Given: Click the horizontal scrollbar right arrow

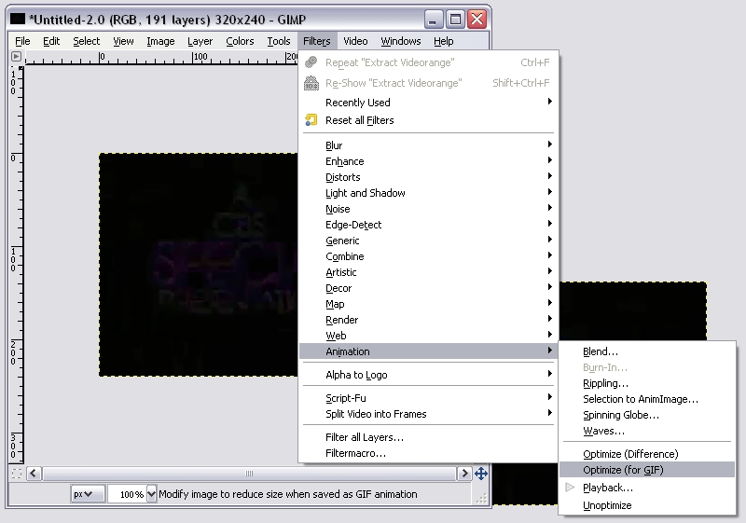Looking at the screenshot, I should pos(464,474).
